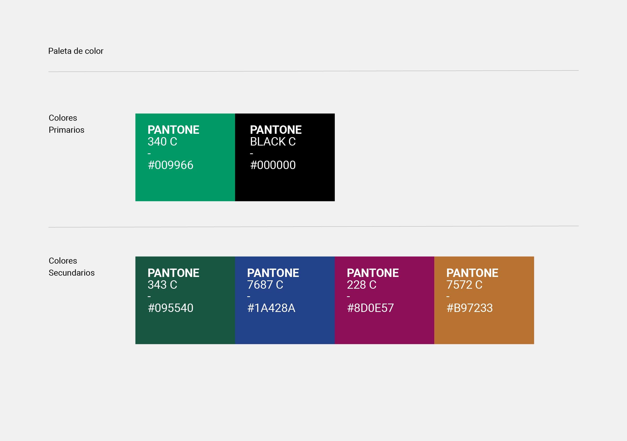This screenshot has width=627, height=441.
Task: Click the hex code #095540
Action: coord(171,308)
